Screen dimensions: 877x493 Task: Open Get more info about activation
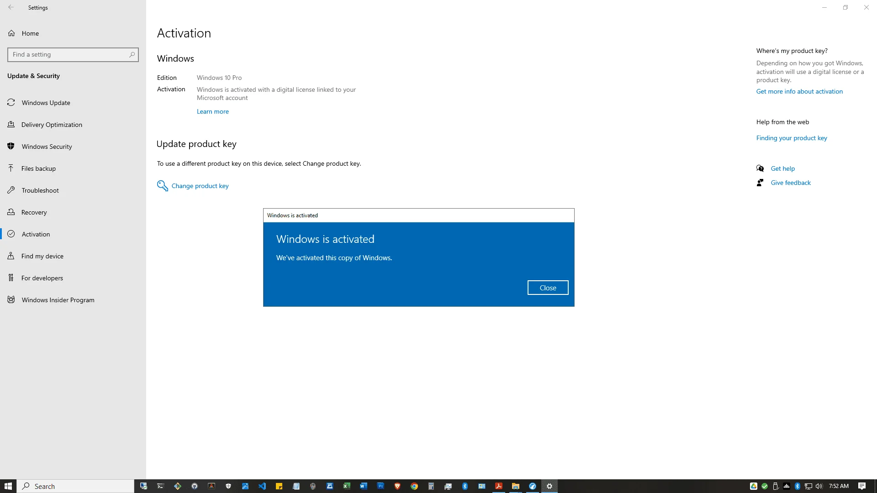[x=799, y=91]
